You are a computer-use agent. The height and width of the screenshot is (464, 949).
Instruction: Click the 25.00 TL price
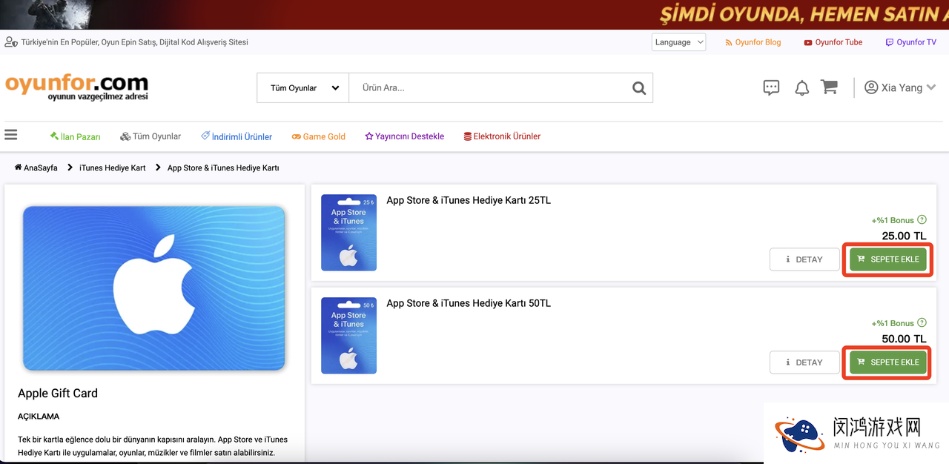(x=904, y=236)
